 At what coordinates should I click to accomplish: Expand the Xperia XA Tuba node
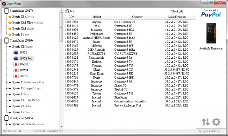10,107
